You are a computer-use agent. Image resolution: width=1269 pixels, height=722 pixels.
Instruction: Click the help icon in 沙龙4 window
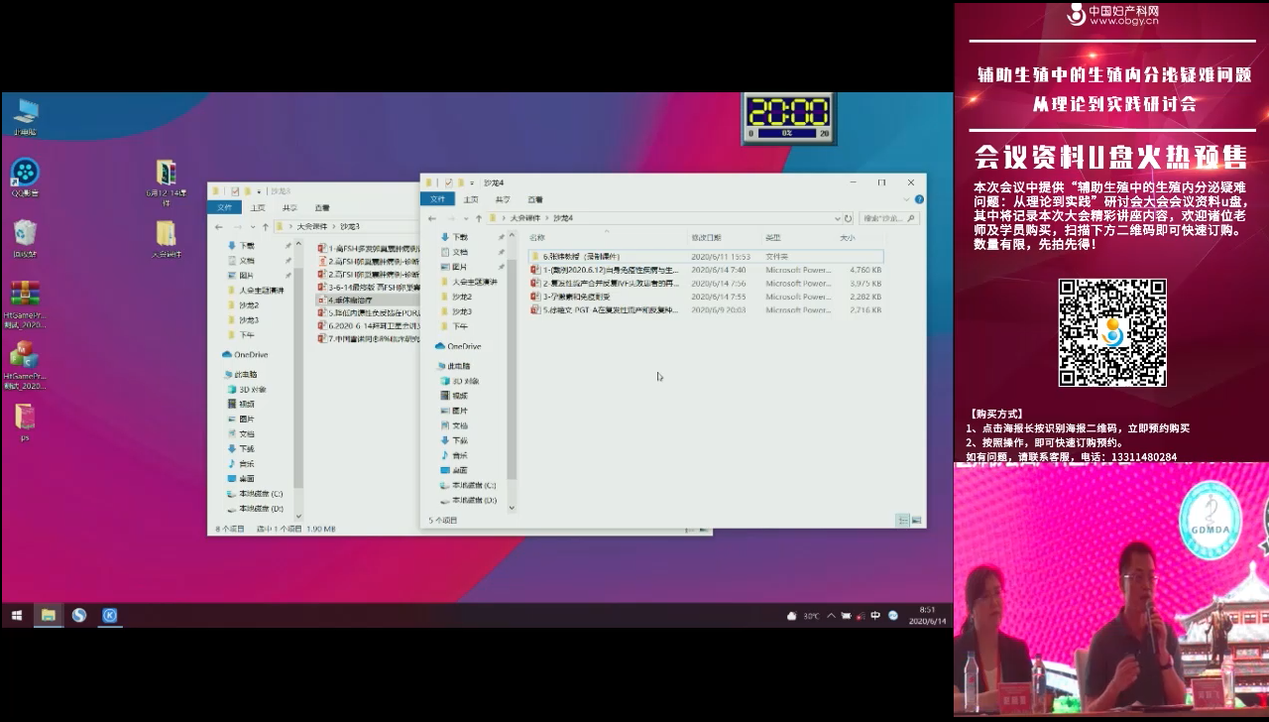919,199
